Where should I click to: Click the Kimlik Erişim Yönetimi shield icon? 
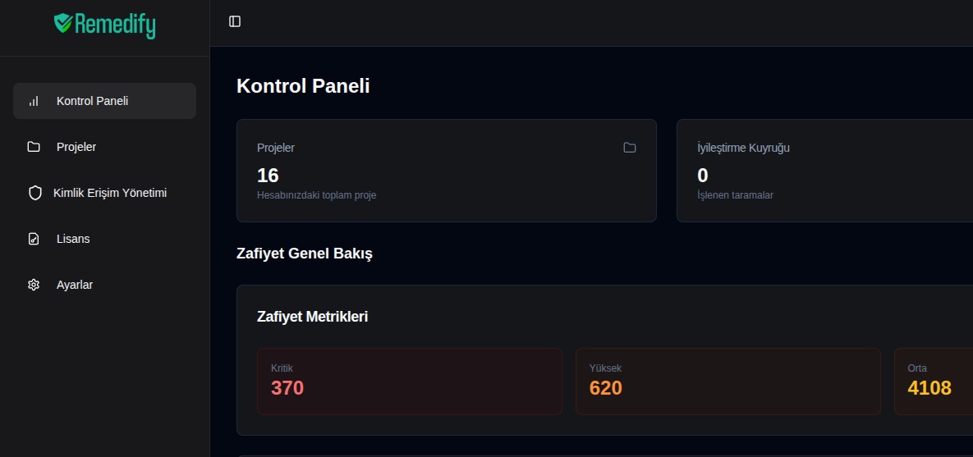(x=34, y=193)
